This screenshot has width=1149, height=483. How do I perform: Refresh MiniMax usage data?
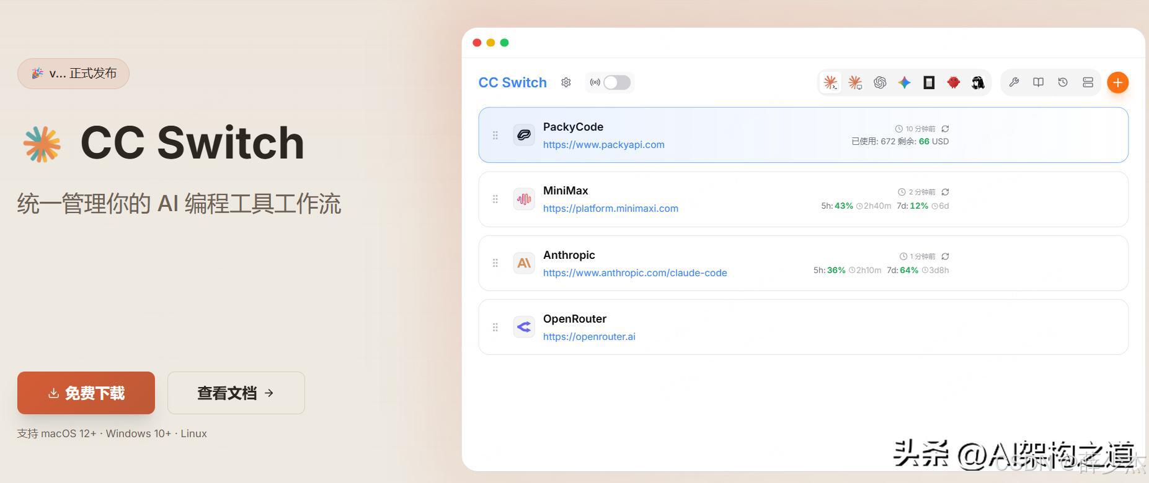[x=945, y=192]
